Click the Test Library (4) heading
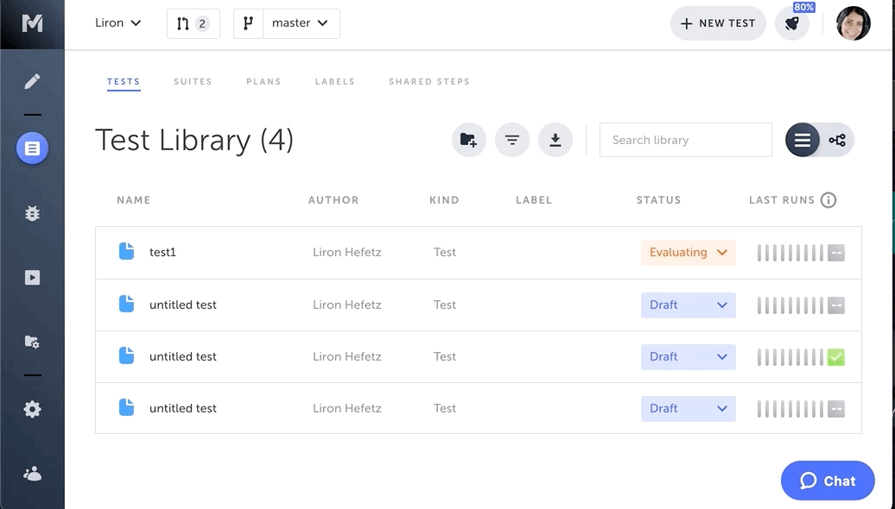This screenshot has width=895, height=509. pyautogui.click(x=194, y=140)
